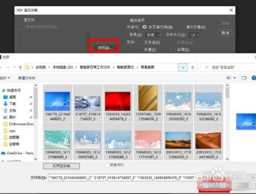Click the refresh icon beside address bar
This screenshot has height=194, width=256.
(x=193, y=67)
